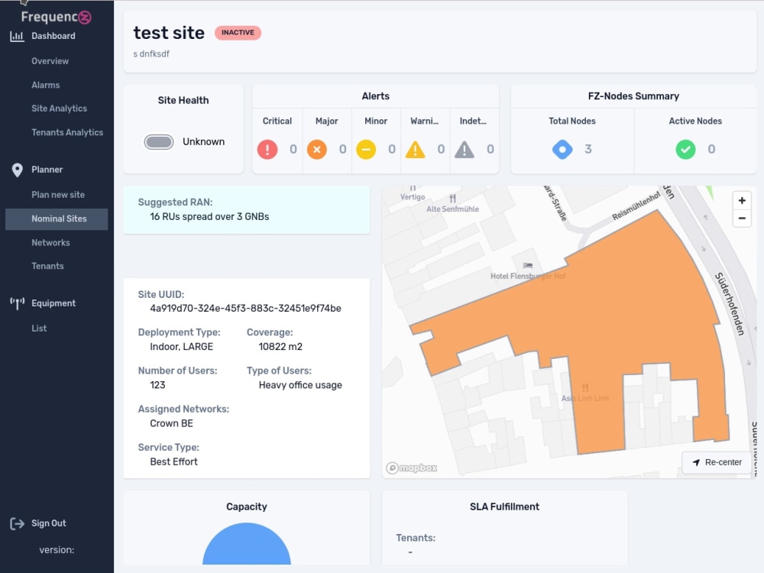
Task: Go to Alarms in the sidebar
Action: pos(46,86)
